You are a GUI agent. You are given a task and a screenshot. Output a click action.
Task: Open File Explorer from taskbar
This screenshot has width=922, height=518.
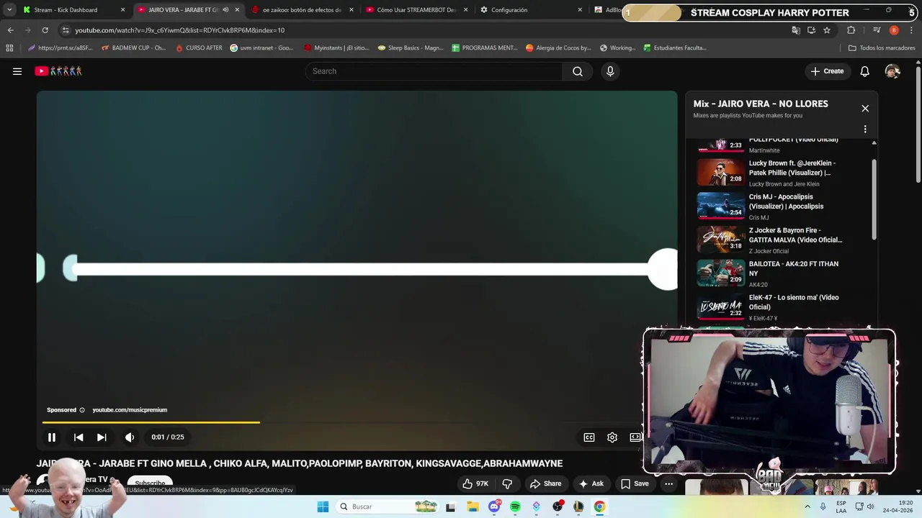(473, 506)
